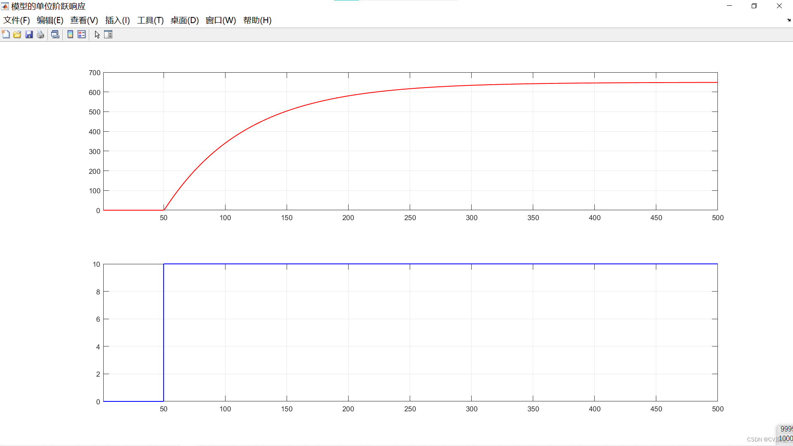This screenshot has width=793, height=446.
Task: Expand the 工具(T) menu
Action: pyautogui.click(x=150, y=20)
